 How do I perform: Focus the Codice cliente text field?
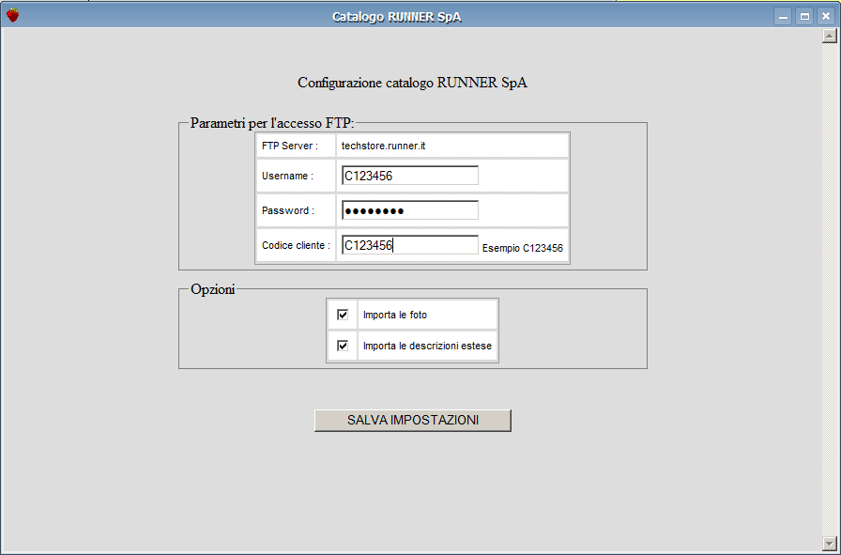point(408,244)
